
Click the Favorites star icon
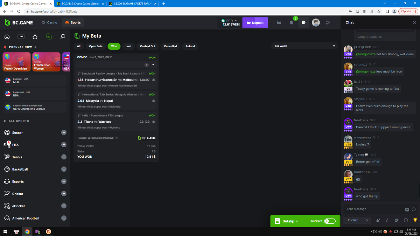pyautogui.click(x=35, y=36)
